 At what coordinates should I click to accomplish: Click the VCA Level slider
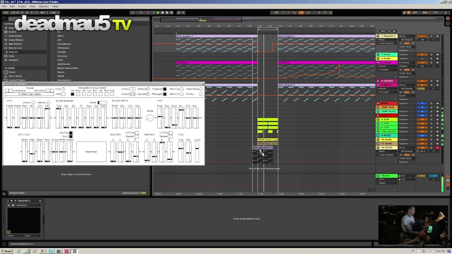coord(197,152)
